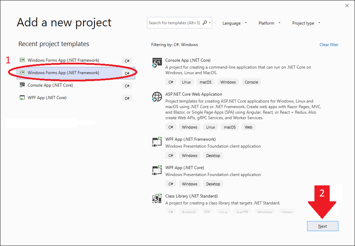Click the Desktop tag under WPF App (.NET Framework)

click(213, 156)
